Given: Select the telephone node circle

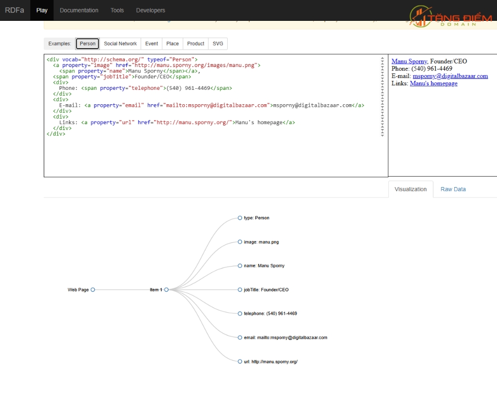Looking at the screenshot, I should point(240,314).
